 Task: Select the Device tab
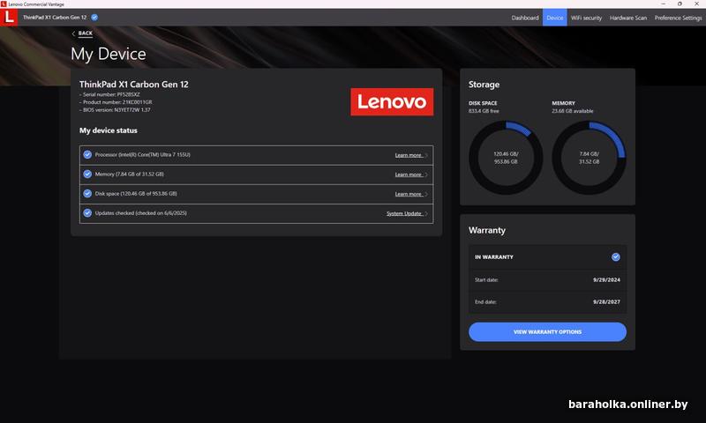click(x=555, y=18)
